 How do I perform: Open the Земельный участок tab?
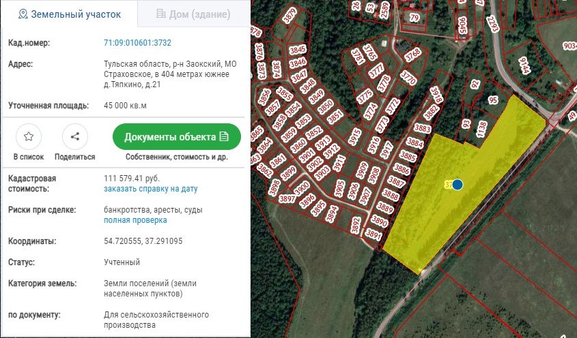69,14
